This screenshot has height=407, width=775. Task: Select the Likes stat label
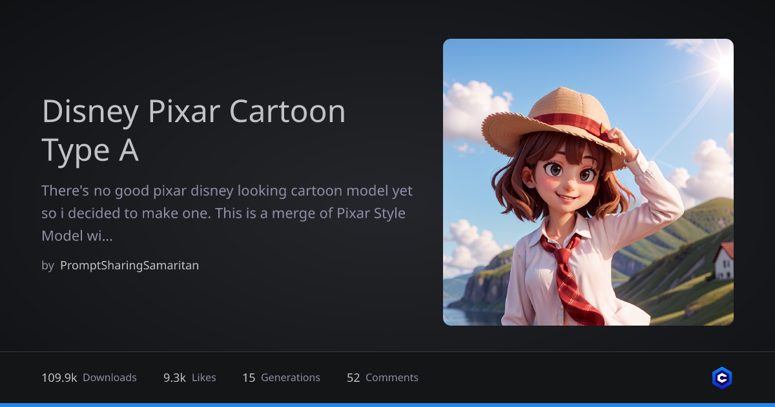click(x=204, y=378)
